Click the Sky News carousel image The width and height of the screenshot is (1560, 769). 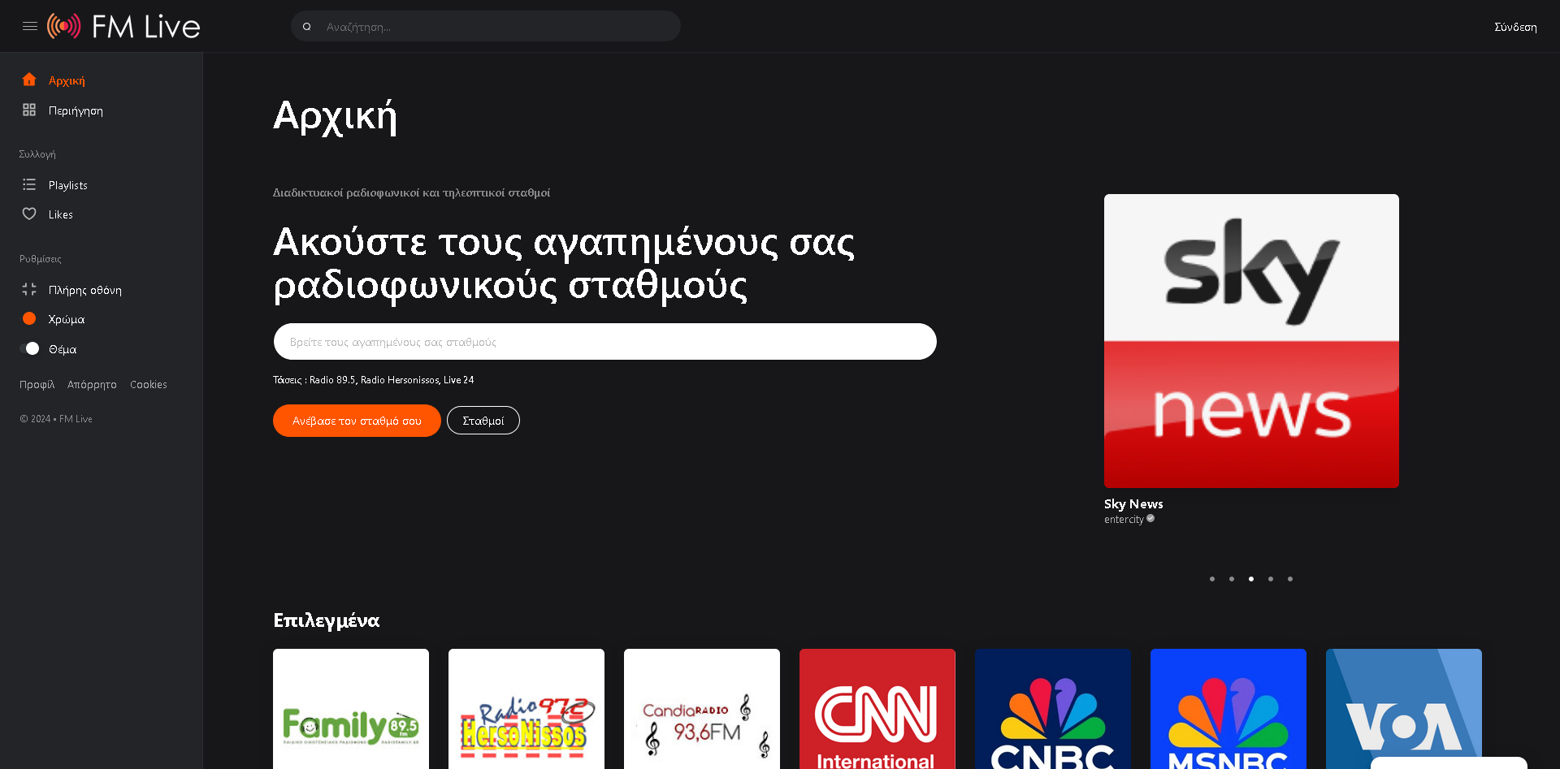(1251, 341)
